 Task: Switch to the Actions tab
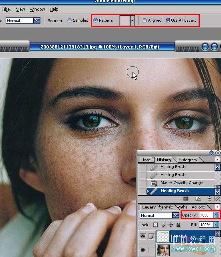pyautogui.click(x=198, y=207)
